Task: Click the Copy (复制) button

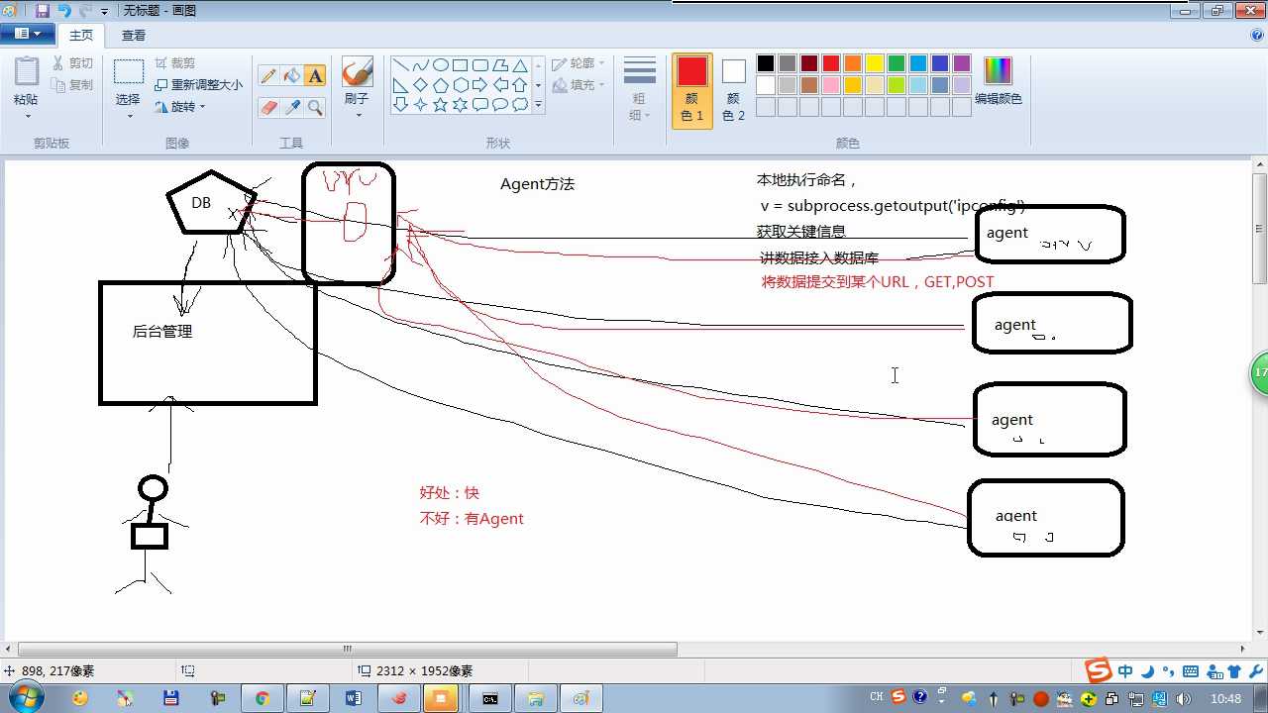Action: [x=72, y=85]
